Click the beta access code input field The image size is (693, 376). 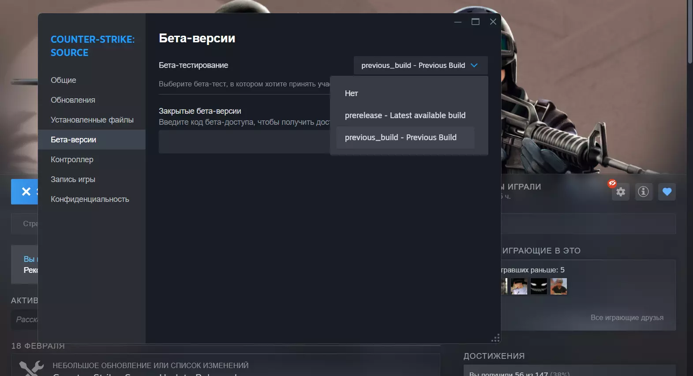[244, 141]
